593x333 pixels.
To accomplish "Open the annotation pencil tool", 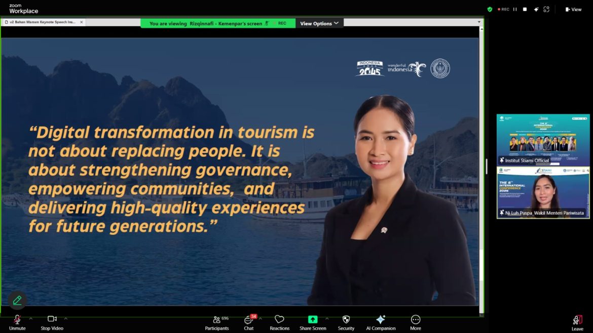I will tap(17, 300).
